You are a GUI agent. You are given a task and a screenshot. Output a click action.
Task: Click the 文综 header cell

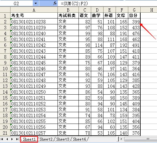coord(122,16)
